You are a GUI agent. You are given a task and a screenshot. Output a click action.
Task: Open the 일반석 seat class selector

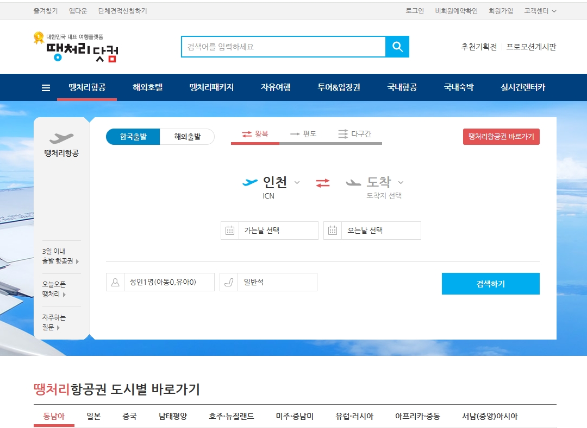pyautogui.click(x=268, y=282)
